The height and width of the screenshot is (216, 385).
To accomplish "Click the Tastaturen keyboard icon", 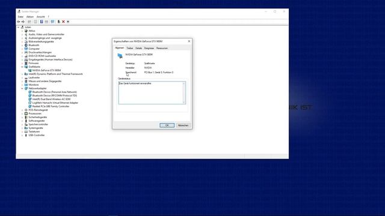I will coord(26,131).
